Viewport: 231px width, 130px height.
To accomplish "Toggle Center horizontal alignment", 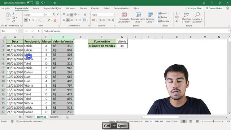I will click(67, 20).
